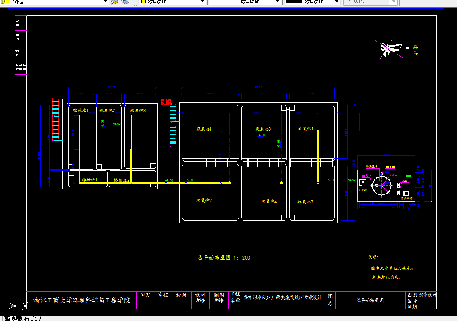Select the 厌氧池3 label
This screenshot has height=321, width=457.
tap(263, 129)
